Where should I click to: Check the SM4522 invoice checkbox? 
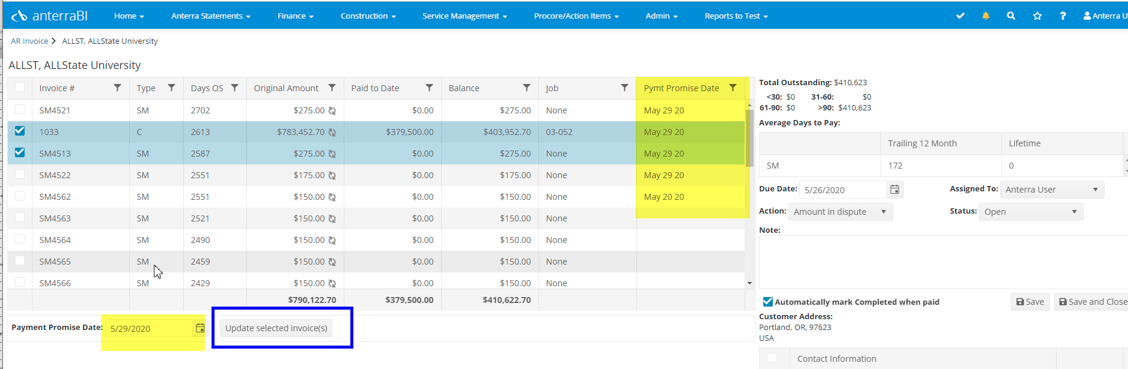[x=20, y=174]
